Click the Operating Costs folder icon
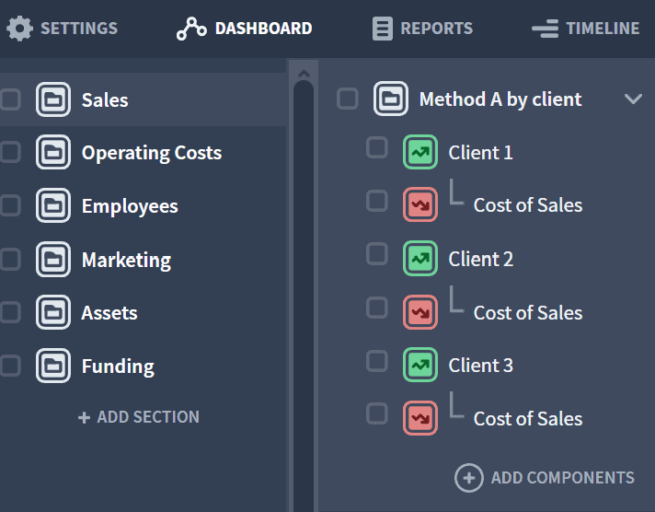 click(53, 152)
